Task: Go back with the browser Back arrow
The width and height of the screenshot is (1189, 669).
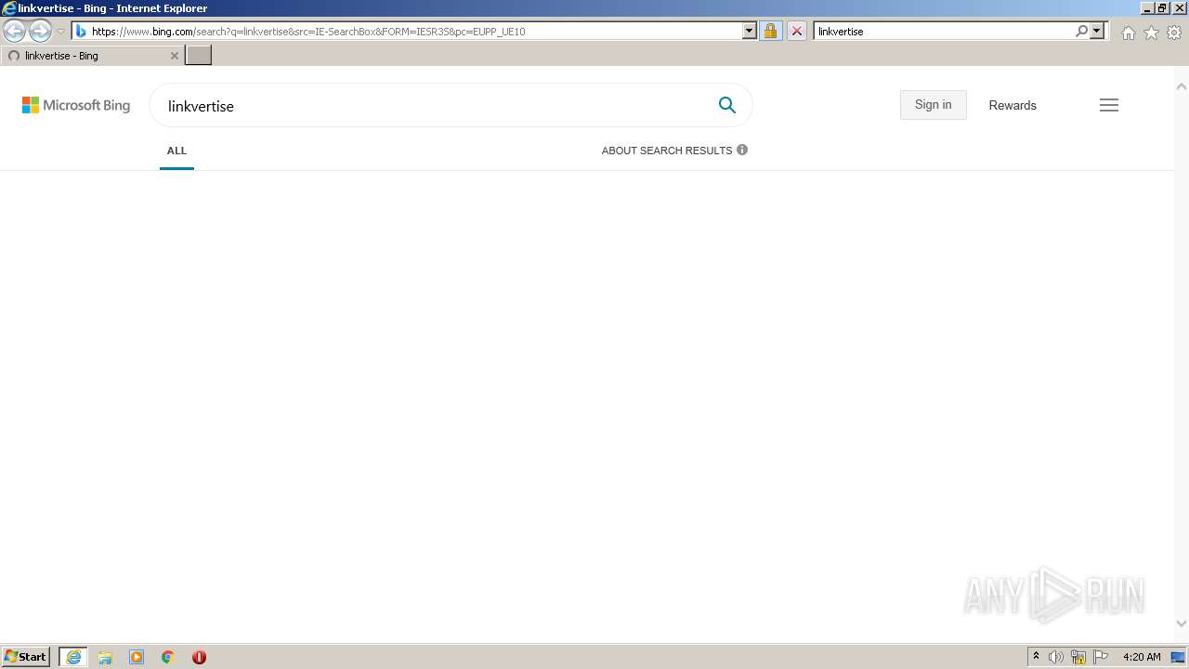Action: point(14,31)
